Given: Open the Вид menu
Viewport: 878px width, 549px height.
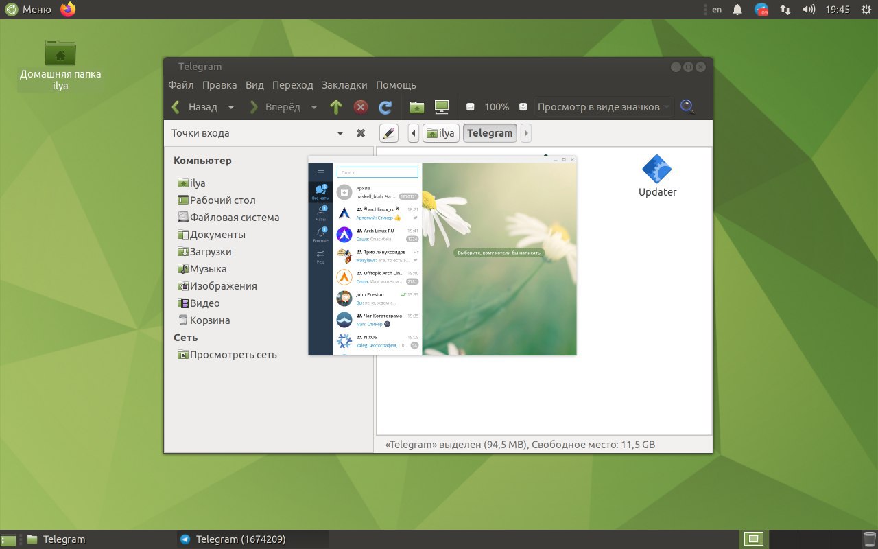Looking at the screenshot, I should coord(254,85).
